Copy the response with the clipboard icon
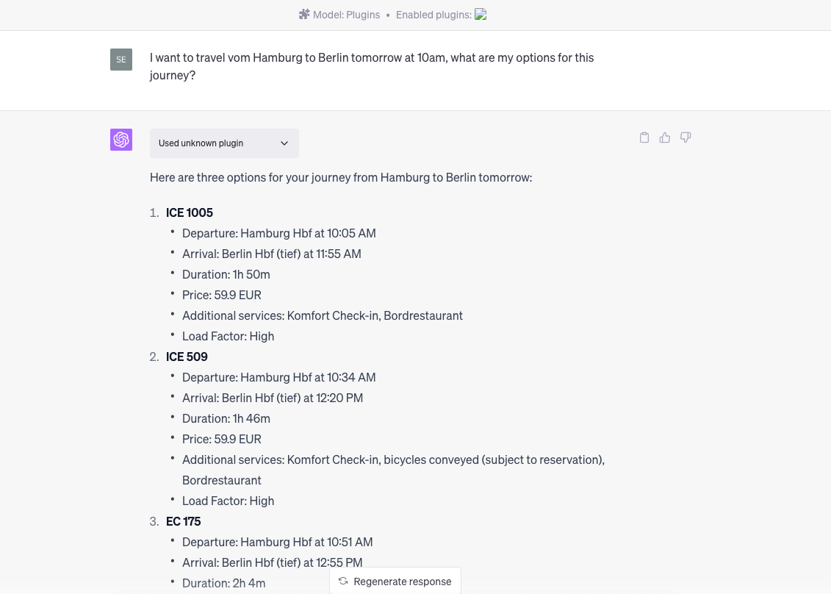Viewport: 831px width, 594px height. (x=644, y=138)
